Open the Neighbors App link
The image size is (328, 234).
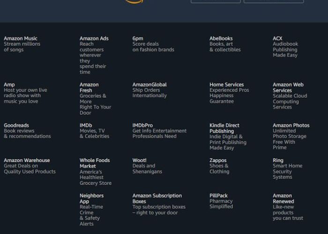point(91,210)
